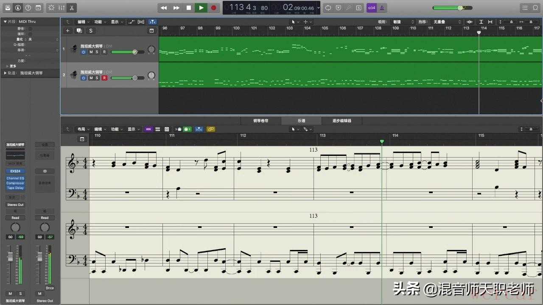Screen dimensions: 543x305
Task: Open the 吸附 snap dropdown
Action: click(x=403, y=22)
